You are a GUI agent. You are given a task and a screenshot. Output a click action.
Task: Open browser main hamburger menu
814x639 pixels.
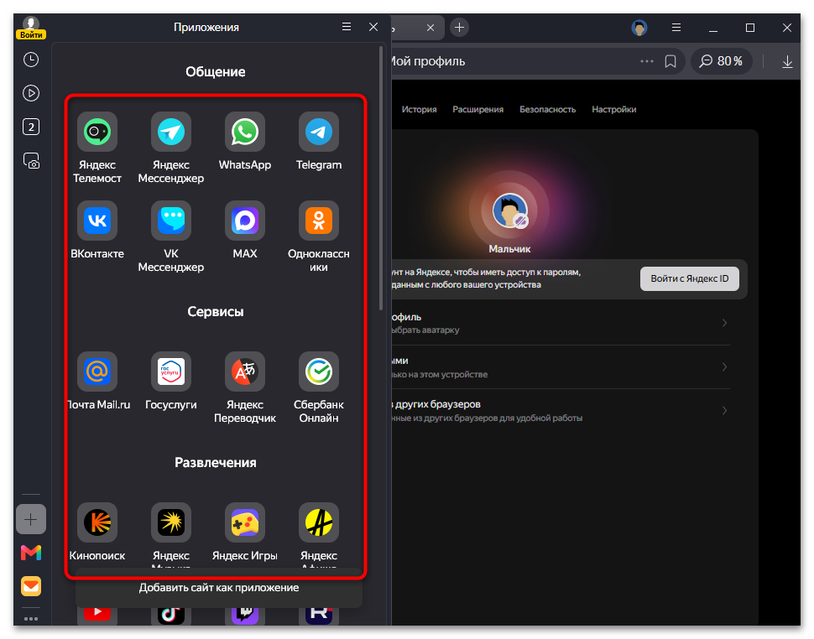pyautogui.click(x=676, y=28)
